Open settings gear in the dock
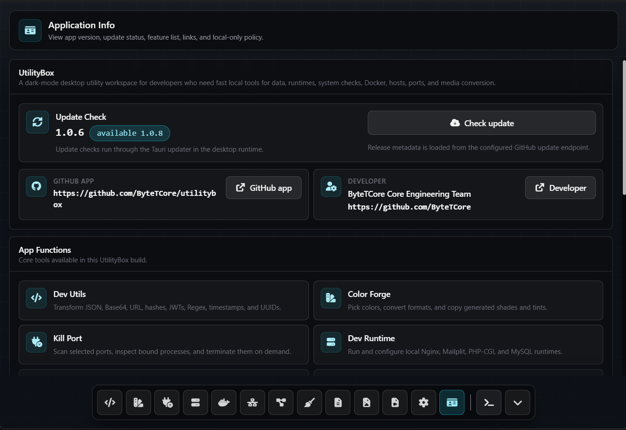 (x=423, y=403)
